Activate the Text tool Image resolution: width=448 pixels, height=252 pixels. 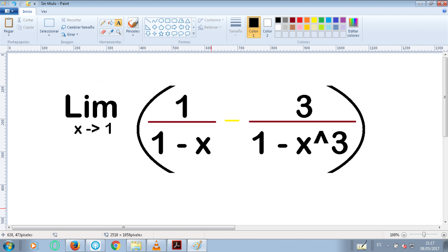(x=118, y=23)
